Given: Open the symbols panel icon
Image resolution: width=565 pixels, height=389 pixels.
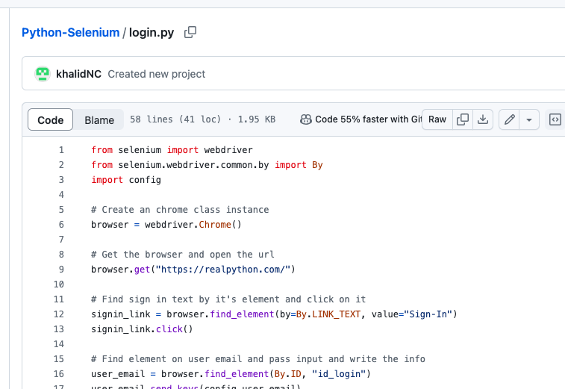Looking at the screenshot, I should [x=555, y=119].
